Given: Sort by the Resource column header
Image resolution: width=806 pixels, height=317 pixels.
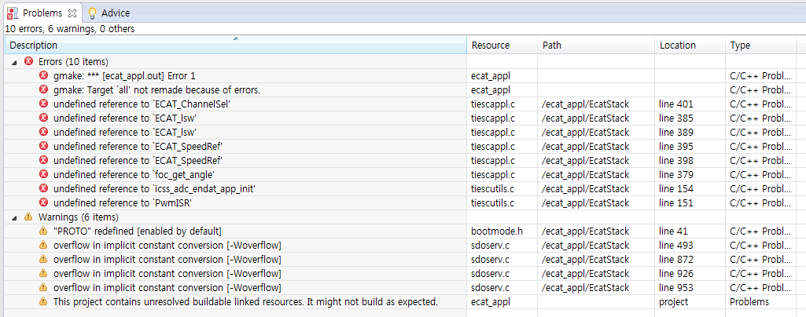Looking at the screenshot, I should 491,46.
